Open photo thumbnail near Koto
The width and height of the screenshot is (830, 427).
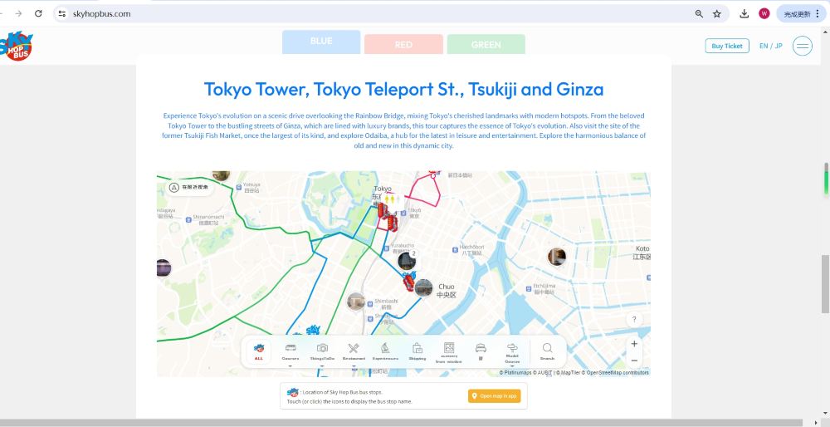click(x=556, y=257)
